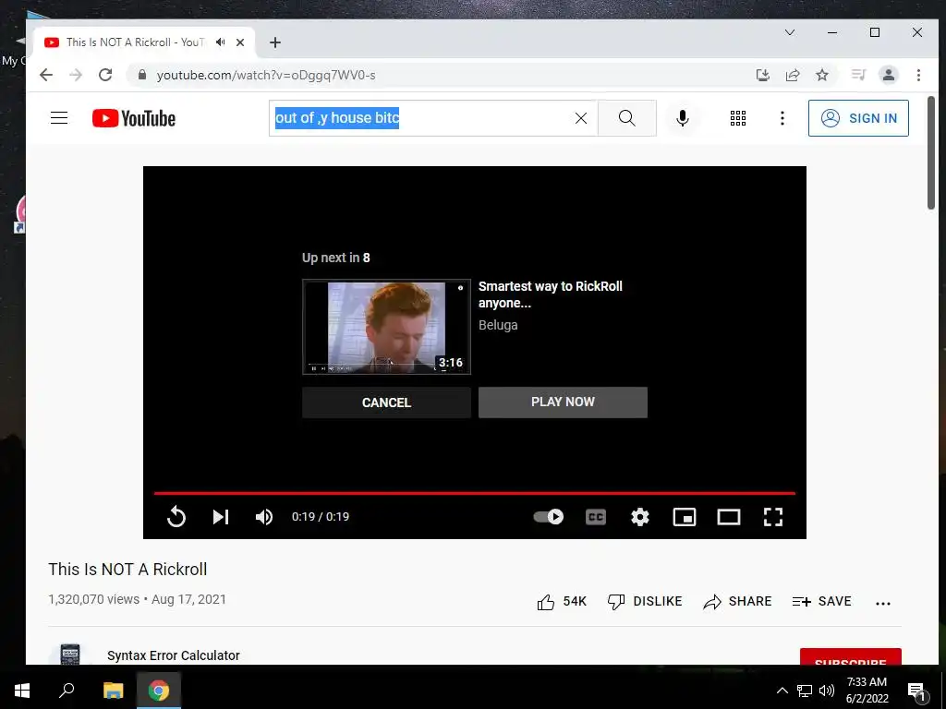946x709 pixels.
Task: Open the YouTube hamburger guide menu
Action: tap(59, 117)
